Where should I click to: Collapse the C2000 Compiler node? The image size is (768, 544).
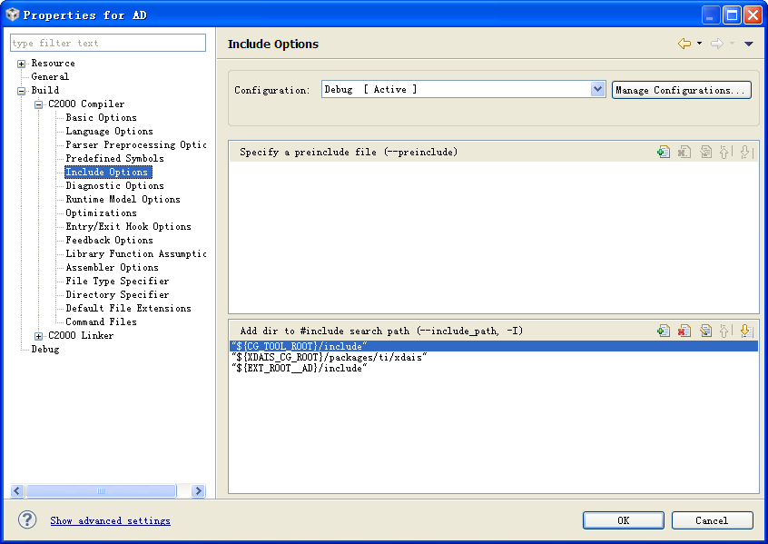[x=38, y=104]
